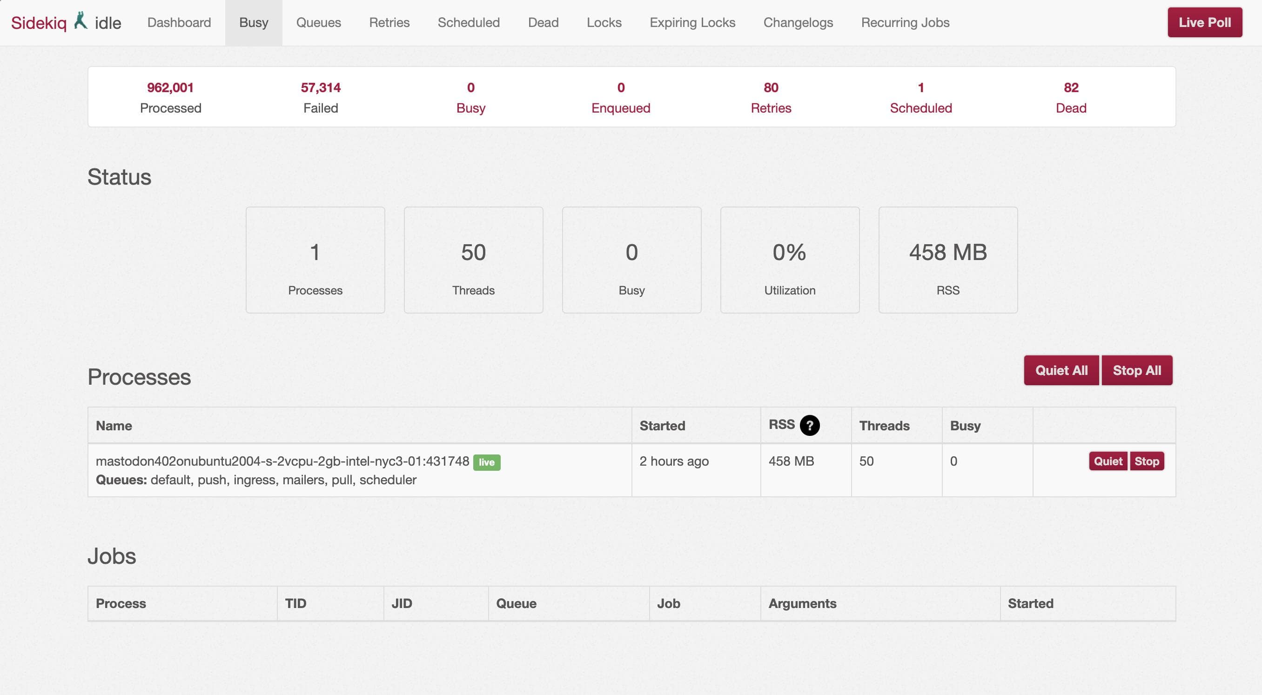The image size is (1262, 695).
Task: Navigate to the Dashboard tab
Action: [179, 22]
